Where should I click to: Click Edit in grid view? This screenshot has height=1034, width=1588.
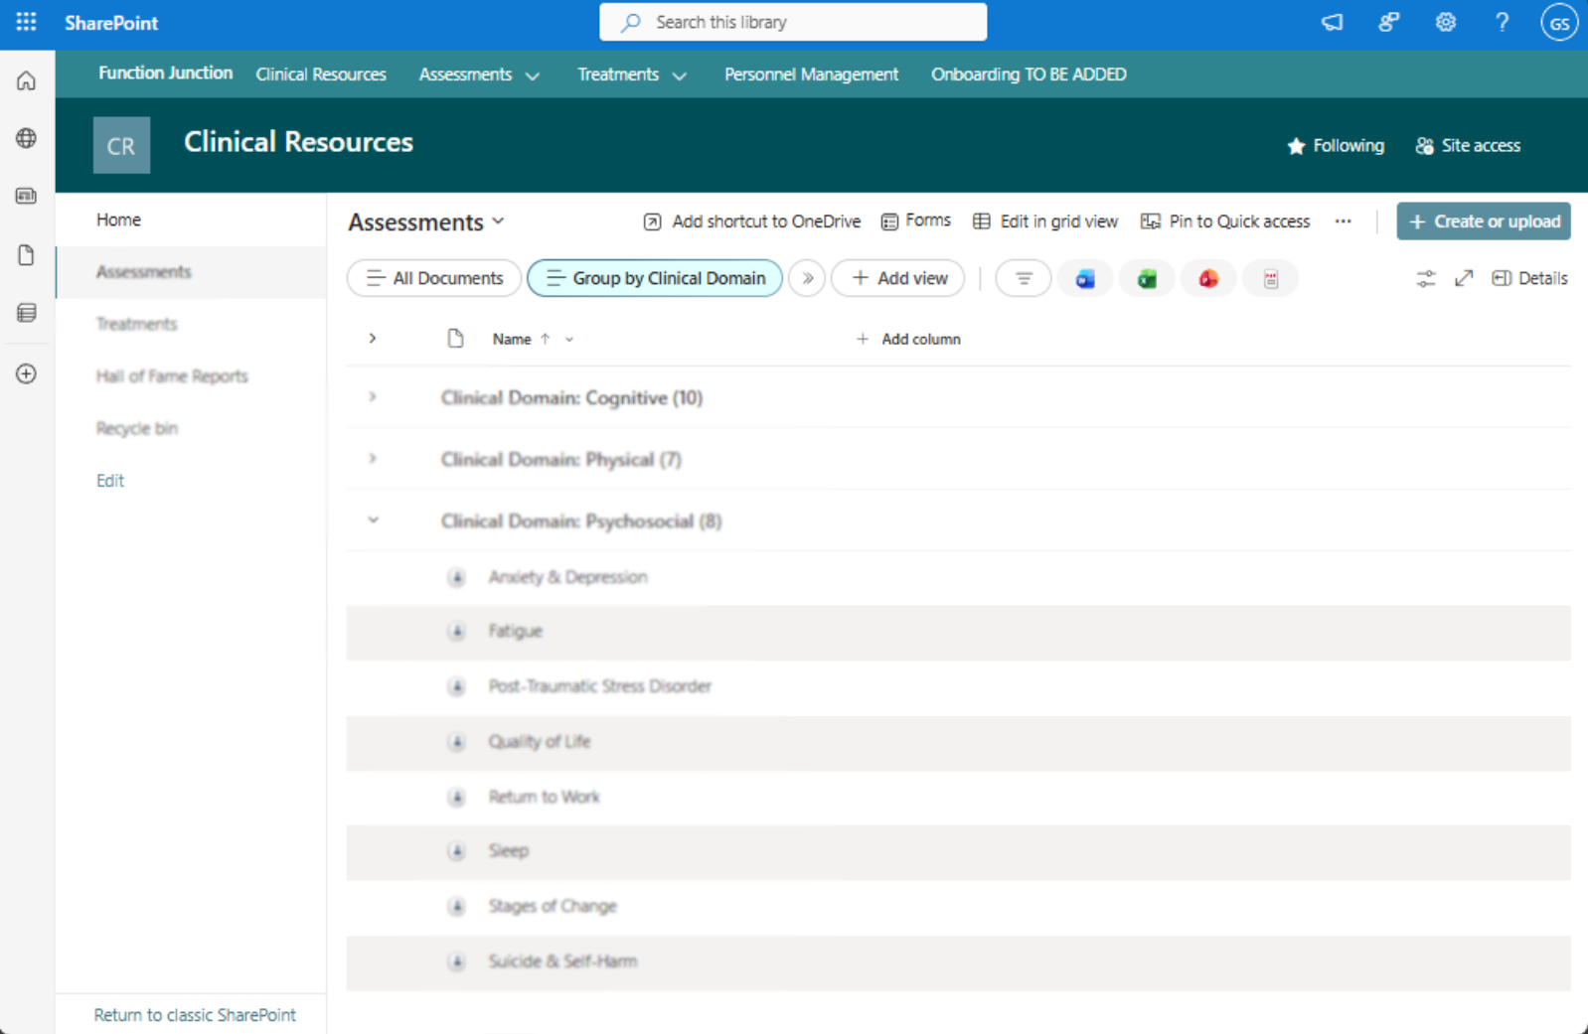pos(1045,222)
